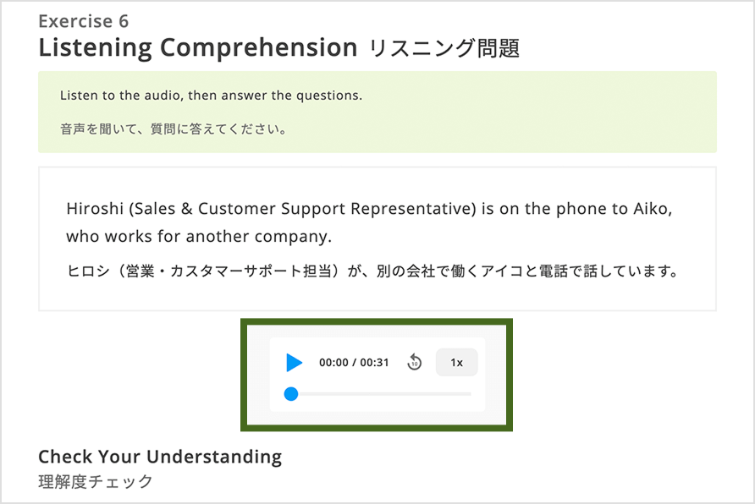The width and height of the screenshot is (755, 504).
Task: Click the green border framing the audio player
Action: point(377,321)
